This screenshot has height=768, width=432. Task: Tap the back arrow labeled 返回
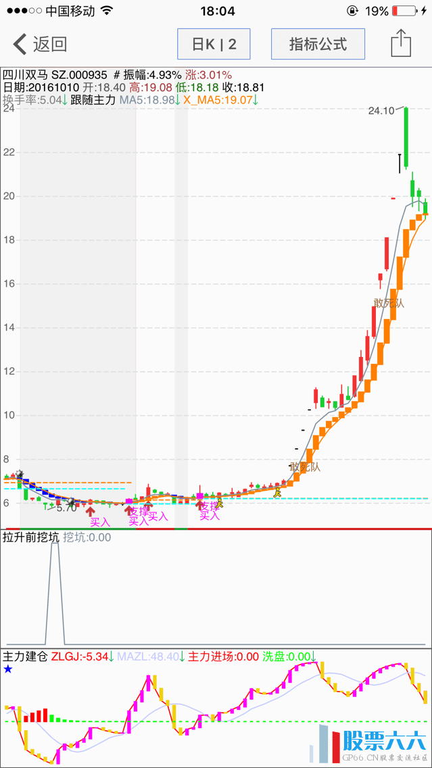point(41,45)
